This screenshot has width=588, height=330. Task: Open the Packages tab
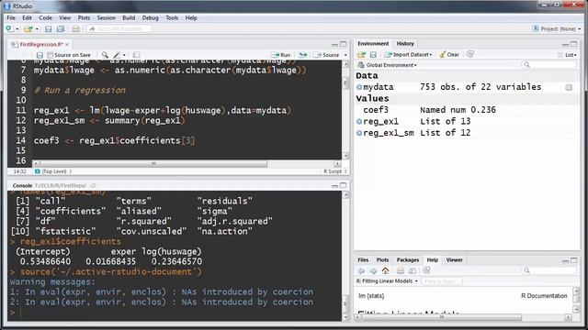[408, 260]
